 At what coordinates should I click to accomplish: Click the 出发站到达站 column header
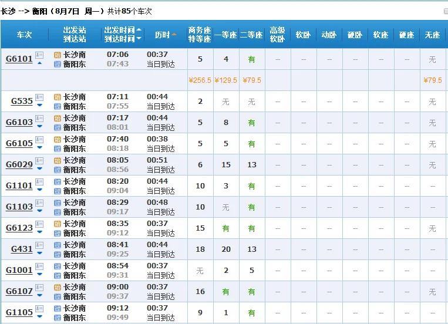(x=75, y=35)
